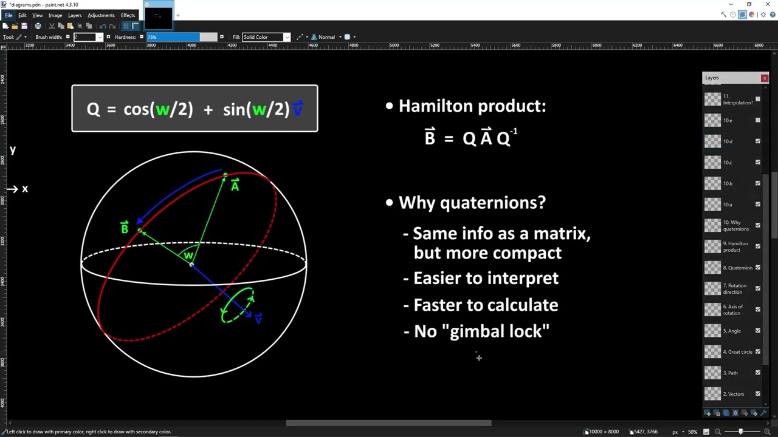
Task: Open layer properties wrench icon
Action: coord(763,413)
